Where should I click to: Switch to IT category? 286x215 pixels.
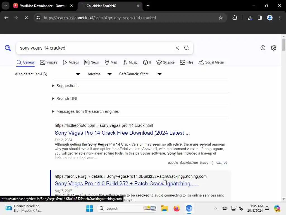pos(147,62)
